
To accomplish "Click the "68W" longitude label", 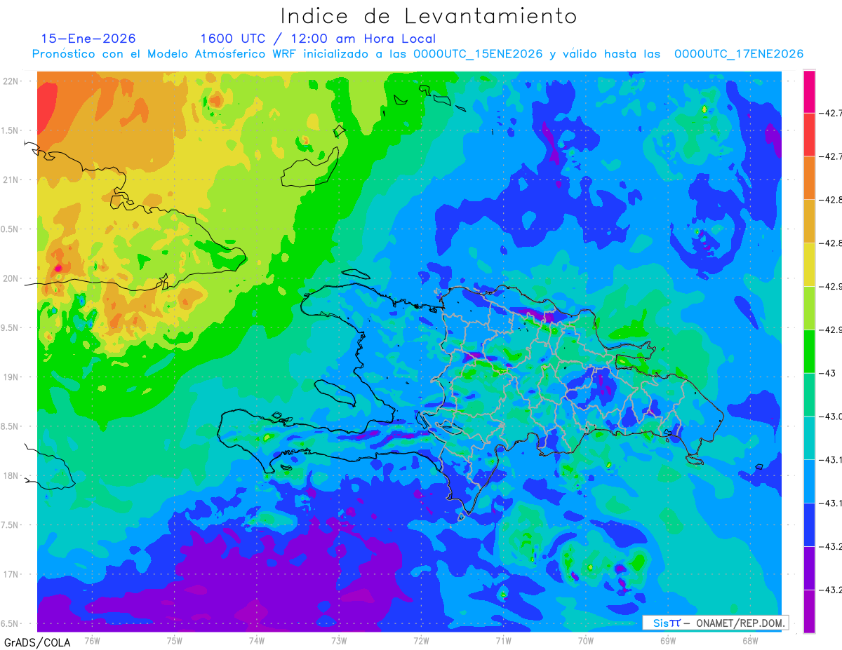I will point(750,641).
